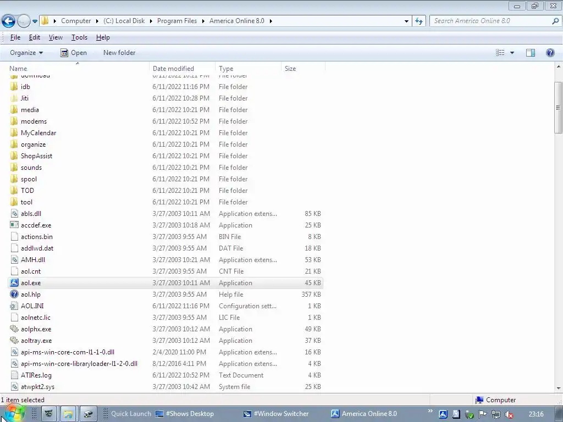
Task: Expand the arrow after (C:) Local Disk
Action: [151, 21]
